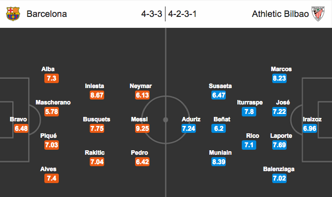Select the 4-3-3 formation label
This screenshot has height=197, width=332.
(152, 14)
